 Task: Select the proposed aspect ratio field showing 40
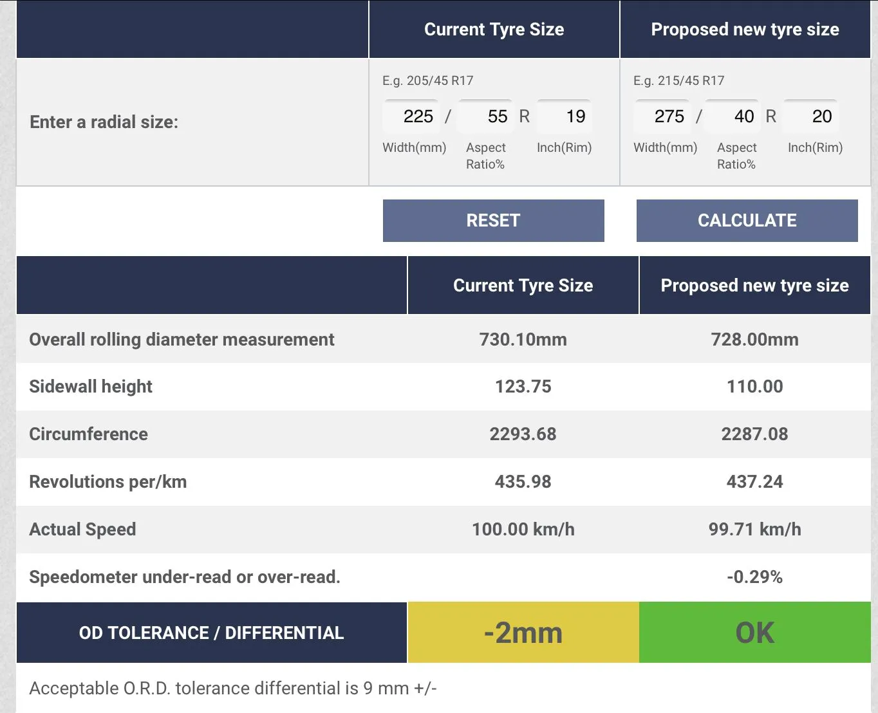pyautogui.click(x=733, y=116)
